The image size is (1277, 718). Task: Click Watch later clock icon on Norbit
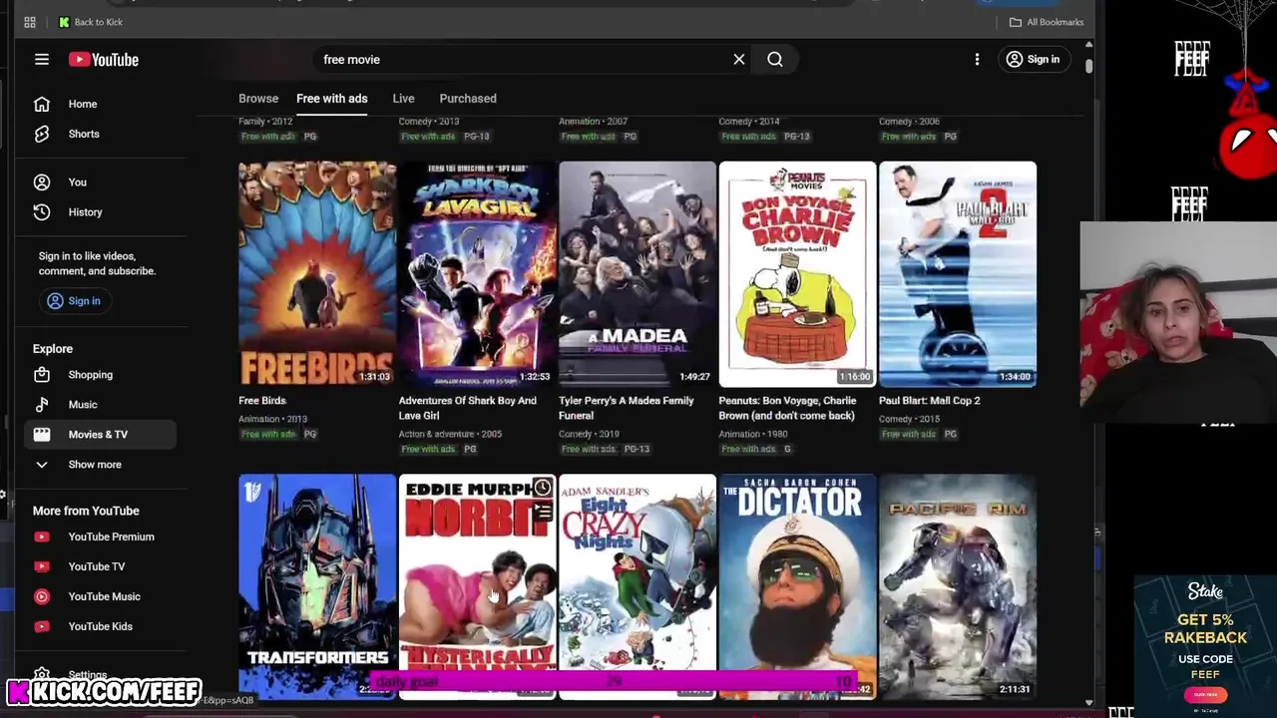[542, 488]
